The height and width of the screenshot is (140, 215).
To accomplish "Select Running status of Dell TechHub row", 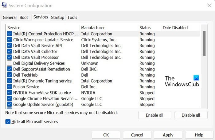I will point(147,75).
